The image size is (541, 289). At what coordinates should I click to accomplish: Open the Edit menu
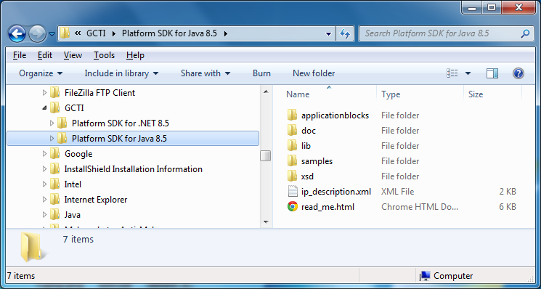coord(45,55)
